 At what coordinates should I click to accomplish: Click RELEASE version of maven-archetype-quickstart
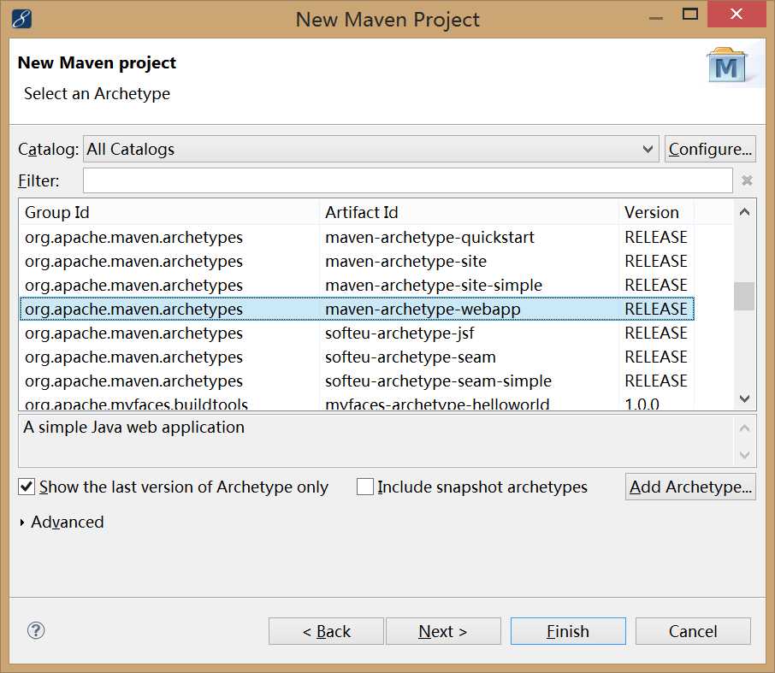point(656,237)
